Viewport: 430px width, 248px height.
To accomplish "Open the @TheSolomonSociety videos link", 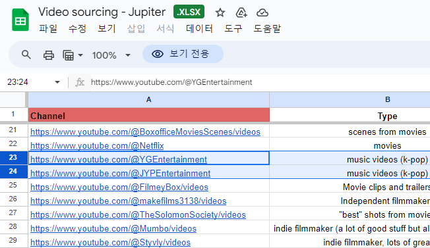I will (138, 214).
